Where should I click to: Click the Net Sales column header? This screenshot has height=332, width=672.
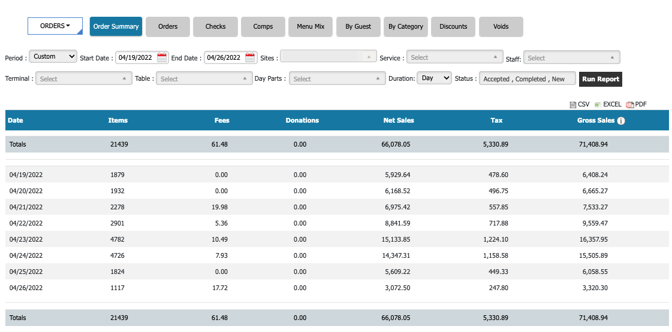(x=399, y=121)
